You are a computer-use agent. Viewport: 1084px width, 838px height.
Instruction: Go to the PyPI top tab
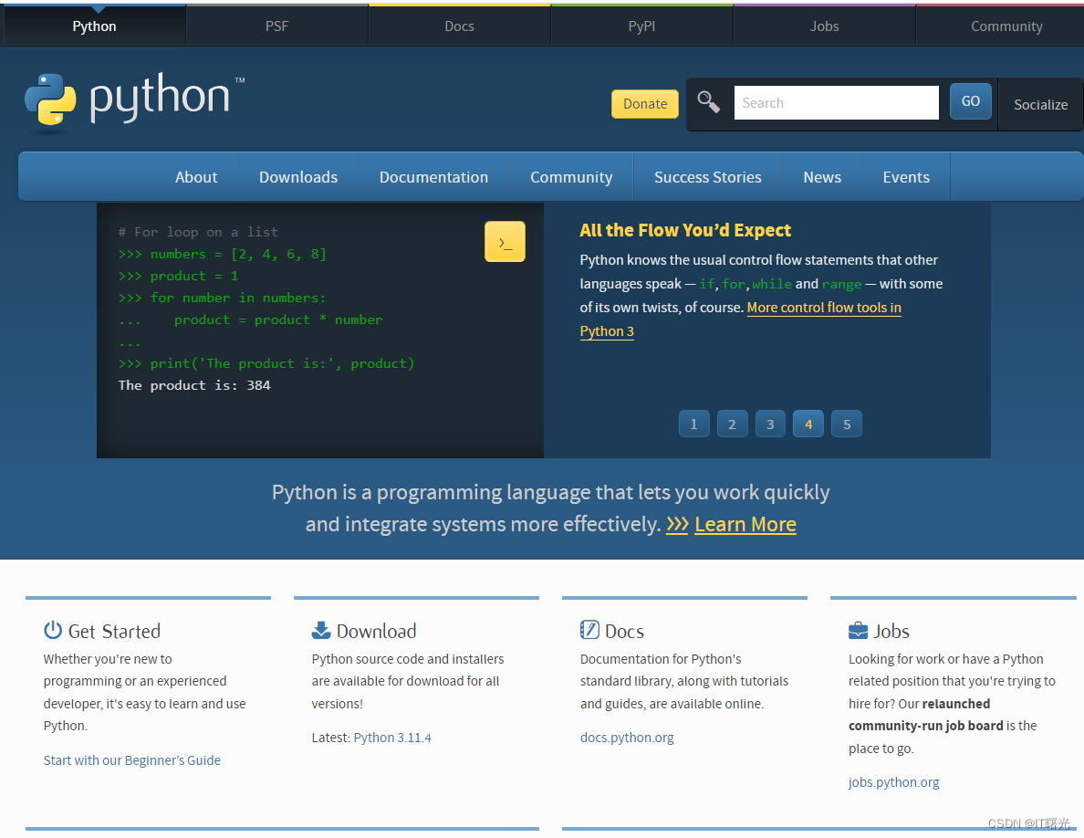tap(641, 26)
